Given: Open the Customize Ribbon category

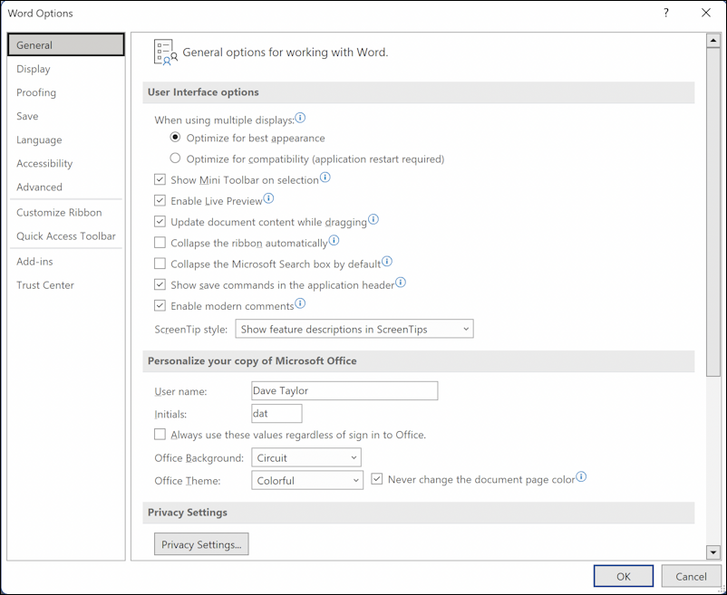Looking at the screenshot, I should [66, 212].
